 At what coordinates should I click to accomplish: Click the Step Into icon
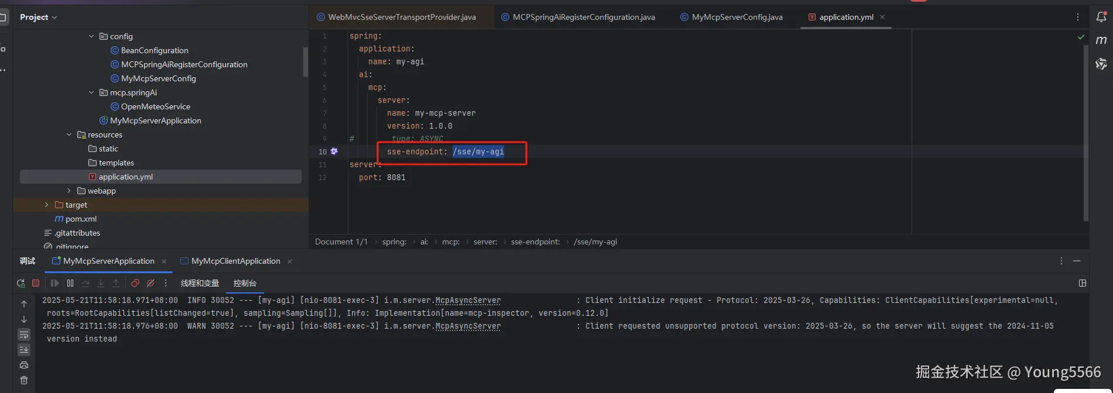pos(101,283)
